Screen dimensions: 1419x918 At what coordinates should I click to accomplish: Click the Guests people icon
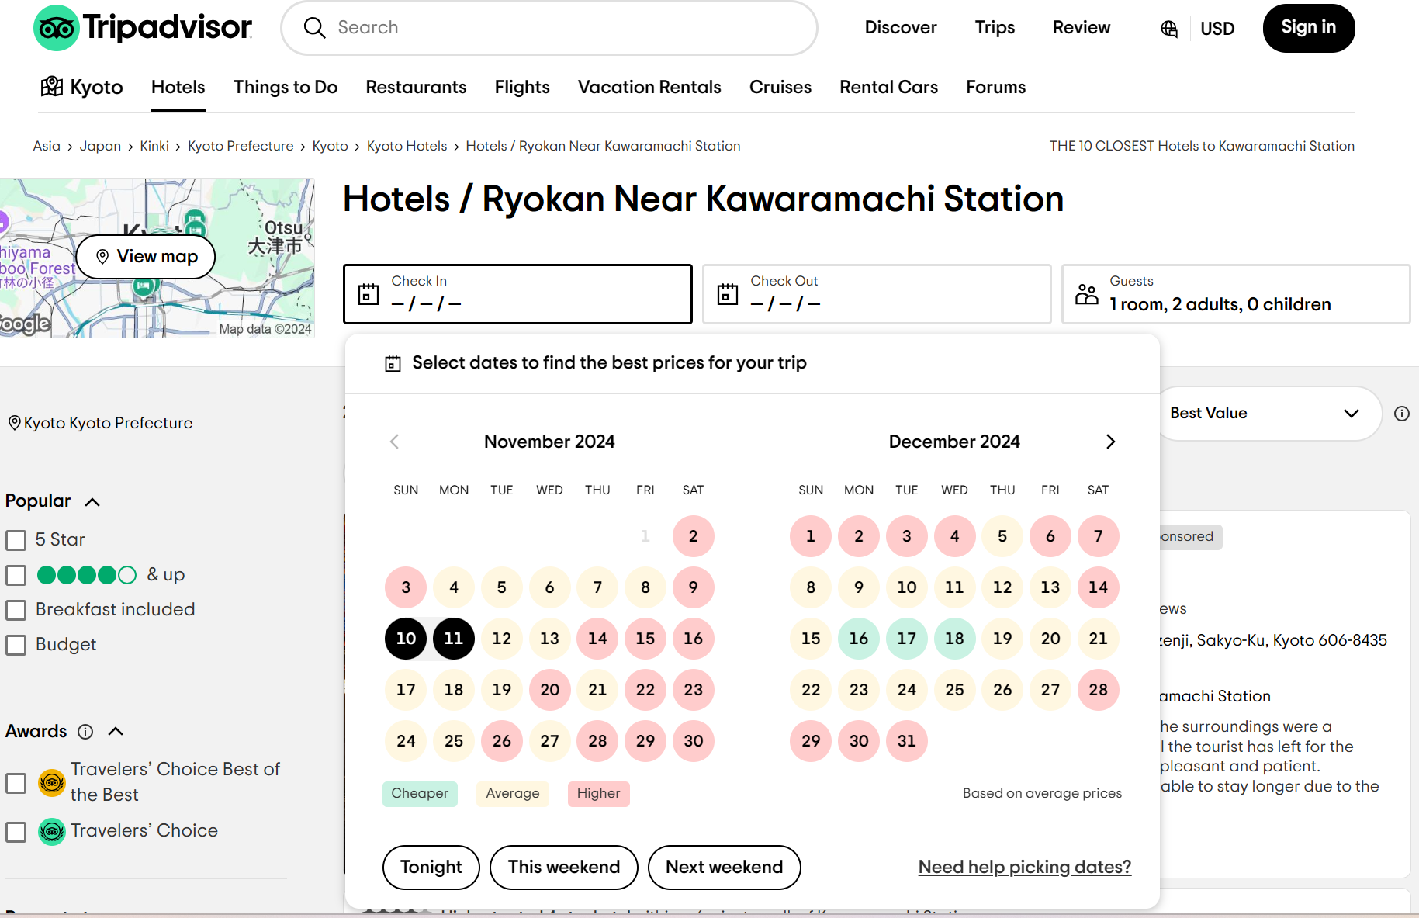coord(1087,294)
